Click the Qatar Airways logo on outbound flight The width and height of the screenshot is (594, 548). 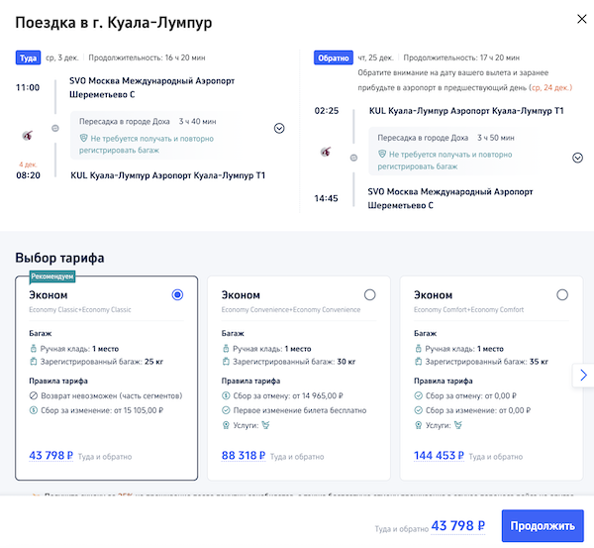28,132
